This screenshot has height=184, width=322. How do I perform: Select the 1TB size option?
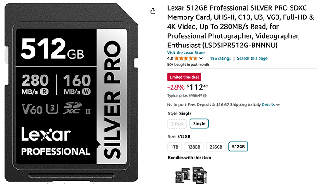pyautogui.click(x=174, y=147)
